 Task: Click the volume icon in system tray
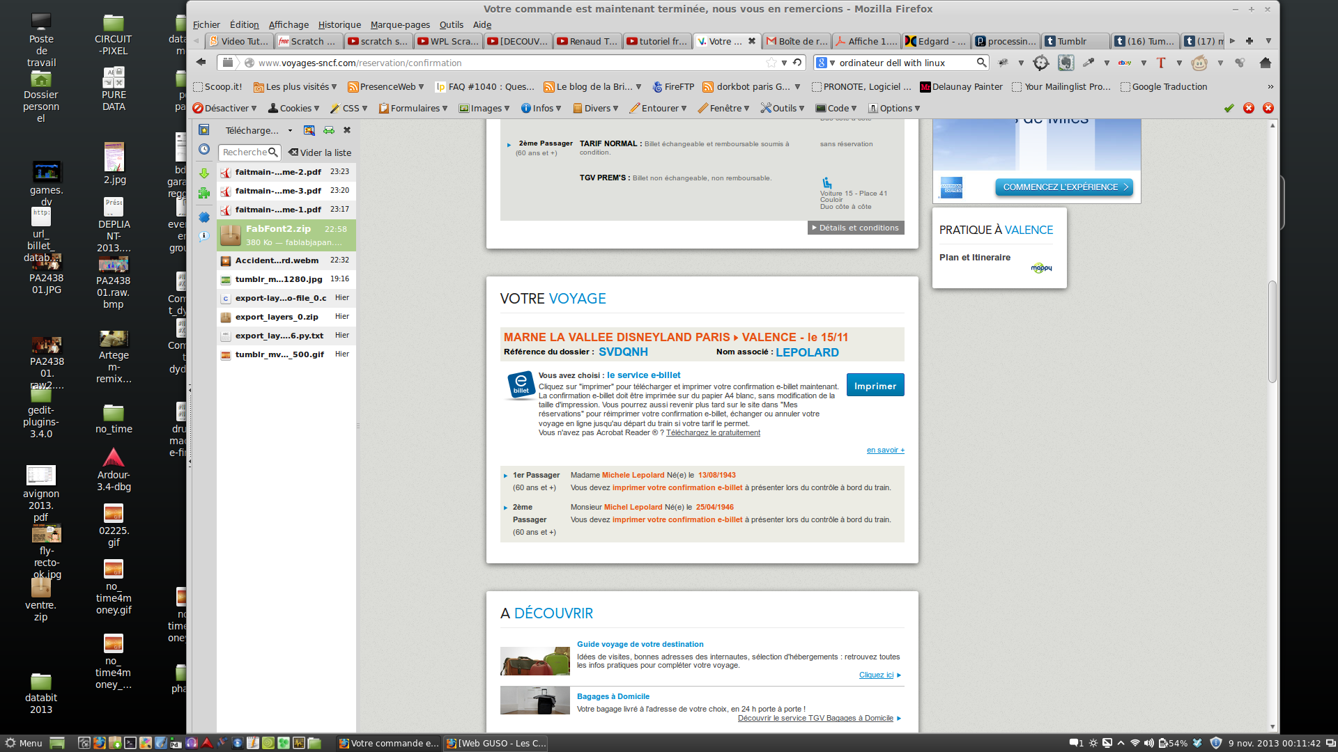click(1148, 743)
